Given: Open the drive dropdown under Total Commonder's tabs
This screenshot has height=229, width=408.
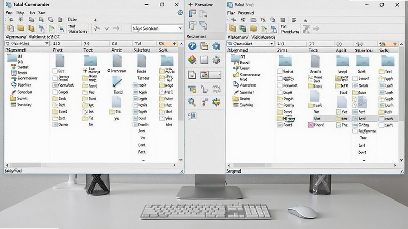Looking at the screenshot, I should click(x=27, y=43).
